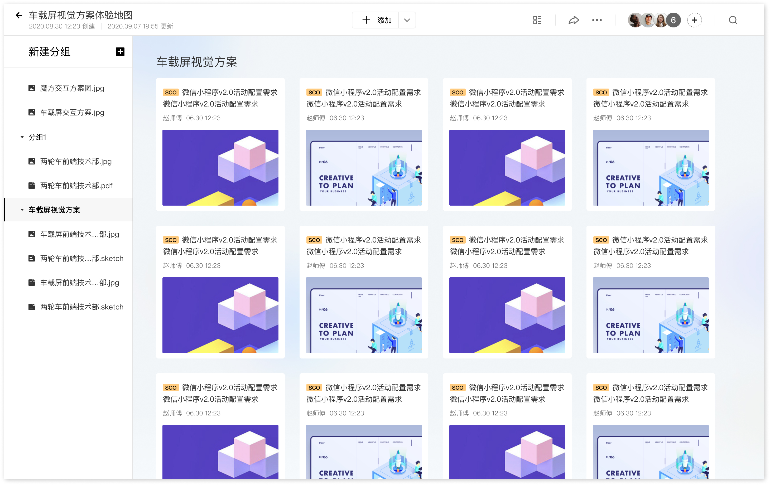Screen dimensions: 770x485
Task: Open search with the magnifier icon
Action: pyautogui.click(x=733, y=20)
